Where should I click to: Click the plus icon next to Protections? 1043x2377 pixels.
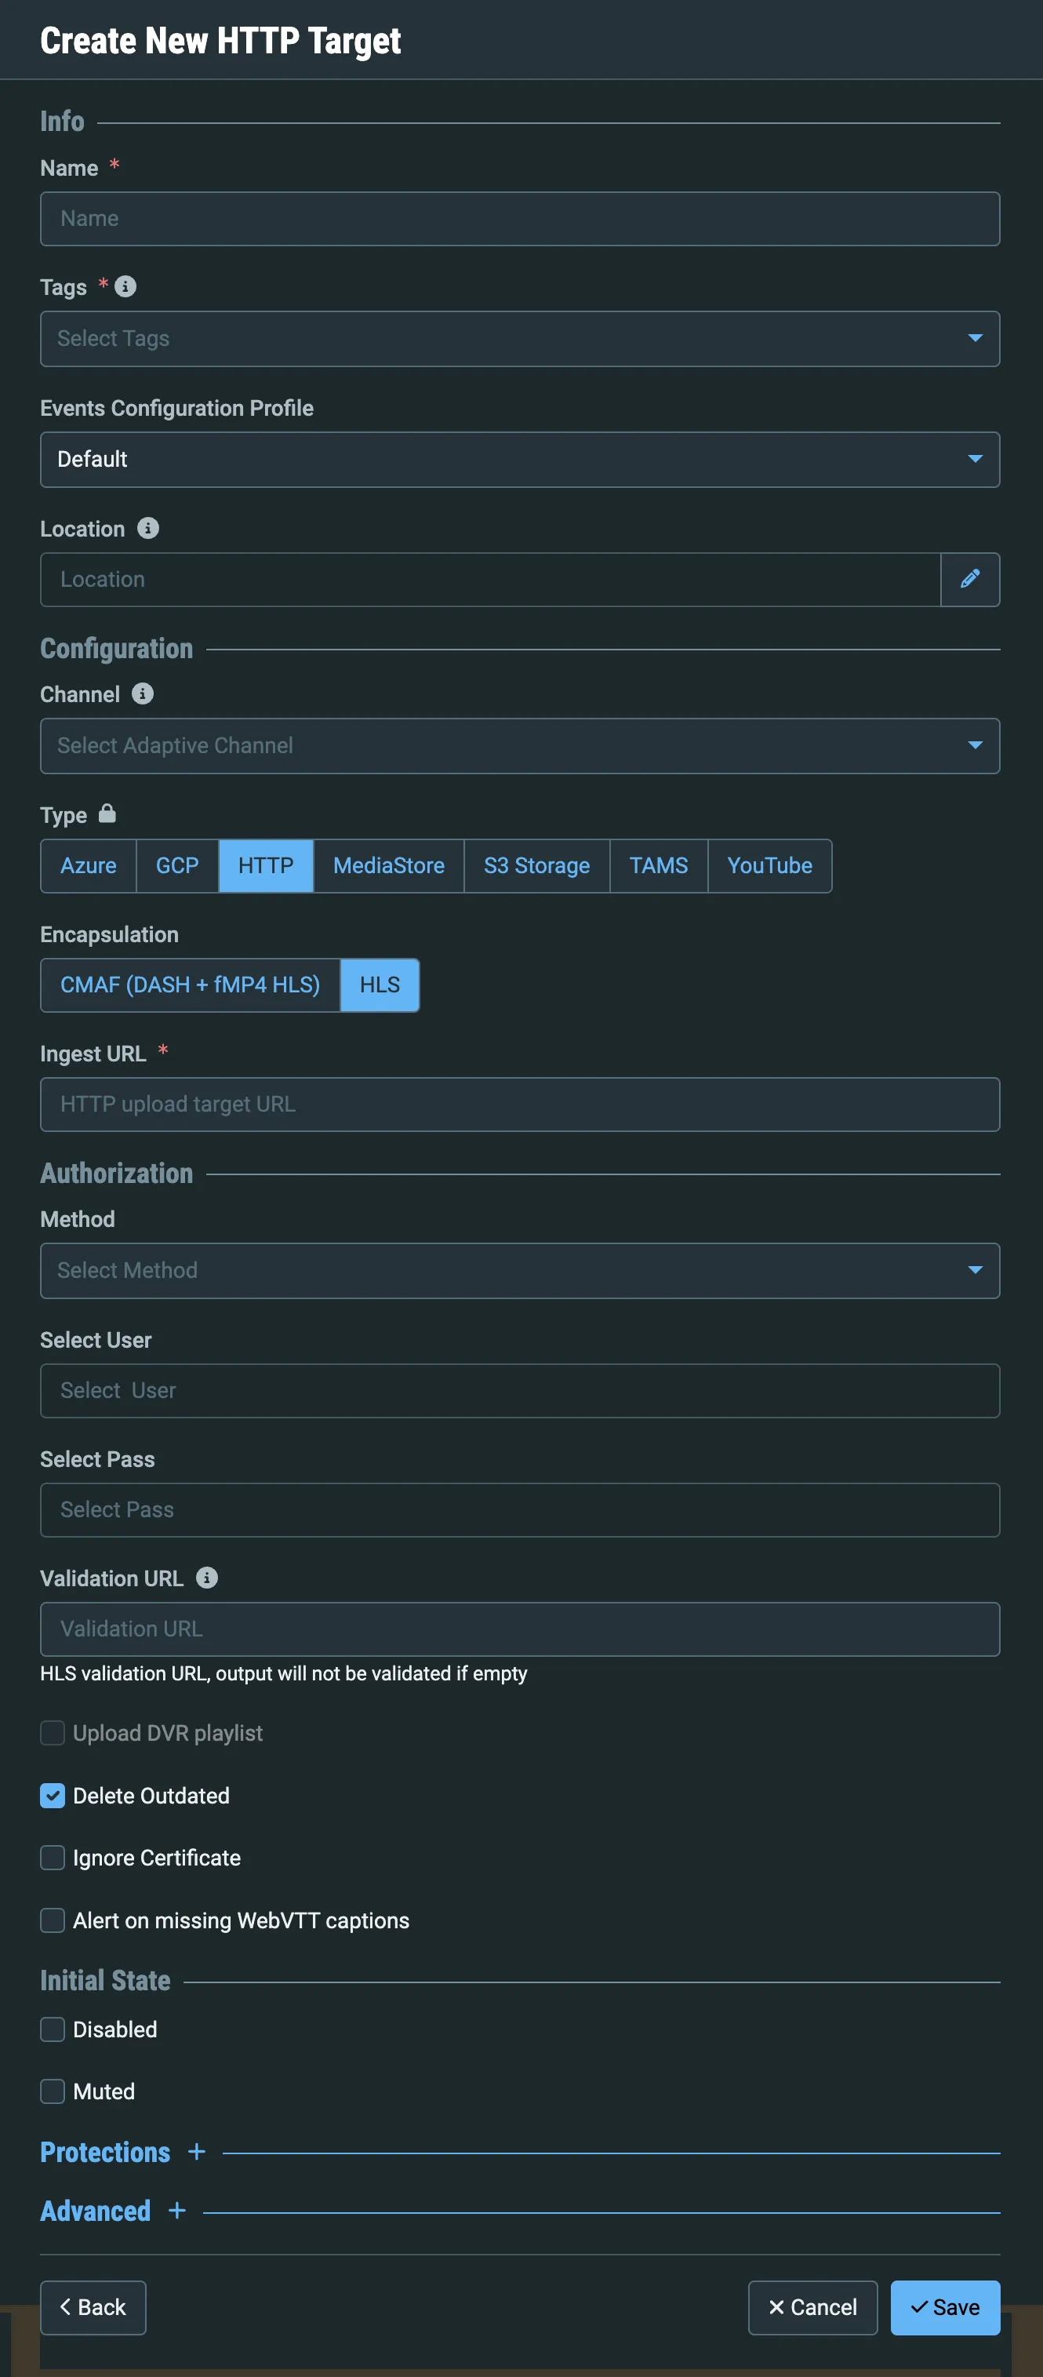click(196, 2152)
